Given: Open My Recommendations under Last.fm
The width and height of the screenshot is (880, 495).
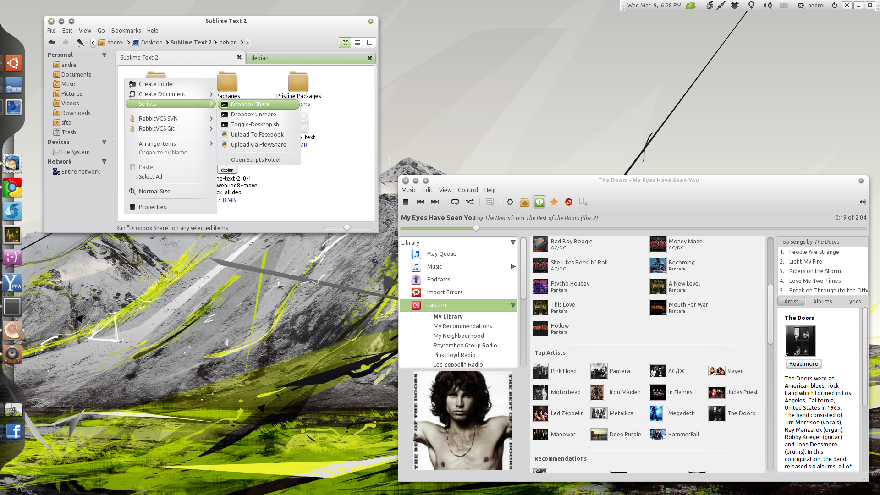Looking at the screenshot, I should pos(462,326).
